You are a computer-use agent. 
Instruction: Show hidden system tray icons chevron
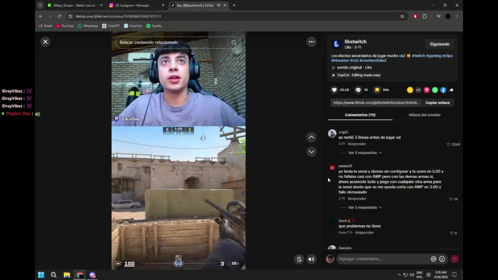(x=399, y=275)
